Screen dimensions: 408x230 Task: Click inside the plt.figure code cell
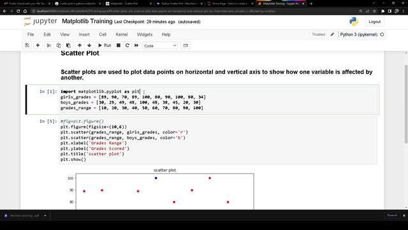(x=218, y=141)
